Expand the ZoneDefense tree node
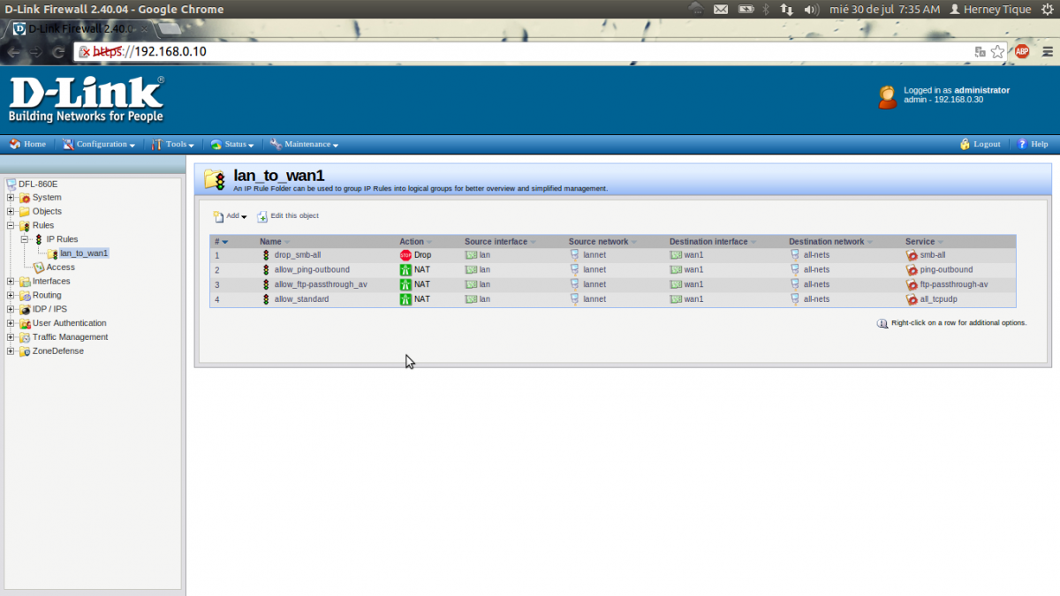 tap(11, 351)
